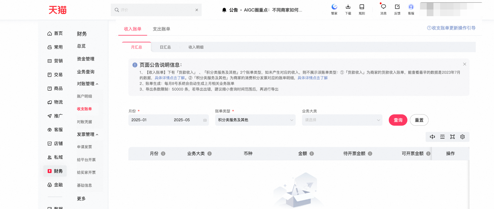Open AIGC圈重点 announcement text

coord(273,10)
